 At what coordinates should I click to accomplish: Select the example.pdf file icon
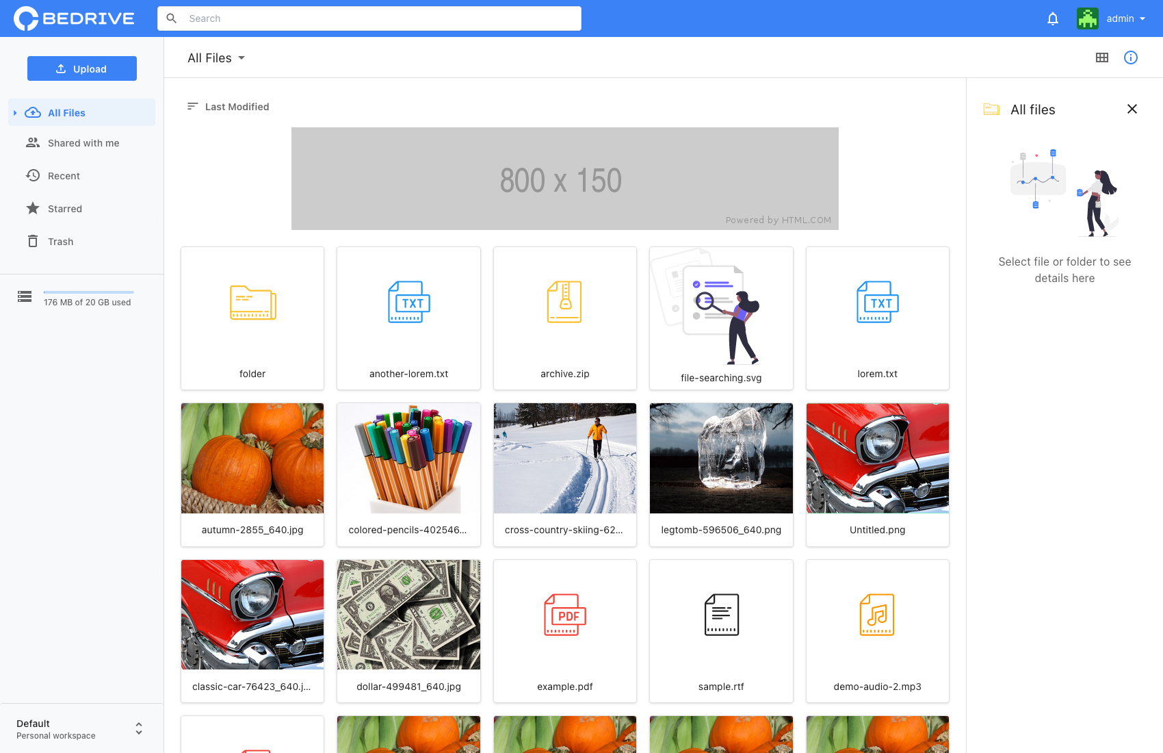564,615
